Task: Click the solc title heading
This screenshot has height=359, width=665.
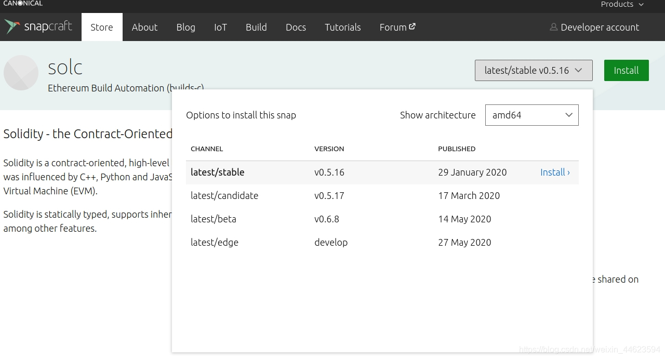Action: tap(65, 68)
